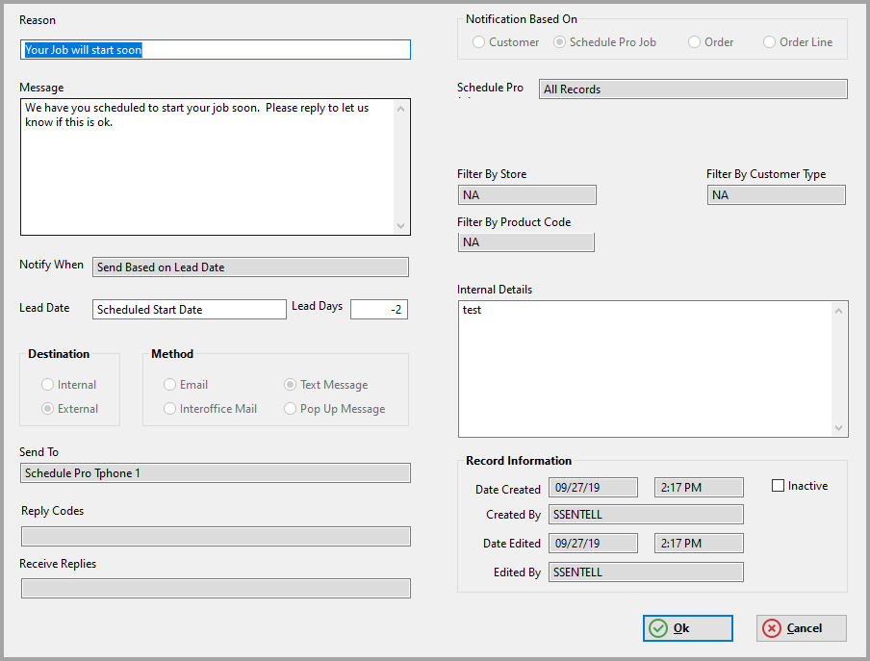Tick the Inactive checkbox

[778, 486]
